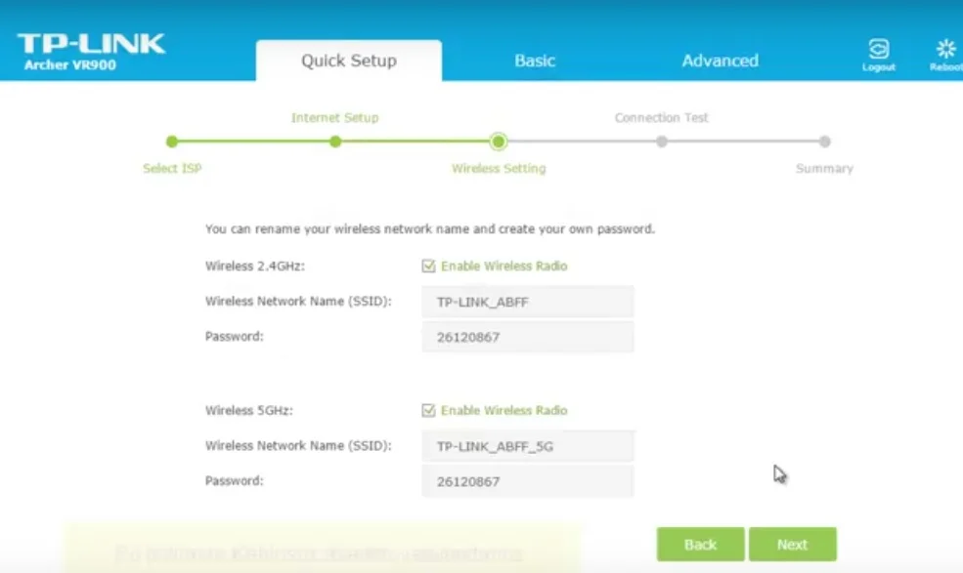Click the 5GHz Password field
The image size is (963, 573).
(x=528, y=481)
